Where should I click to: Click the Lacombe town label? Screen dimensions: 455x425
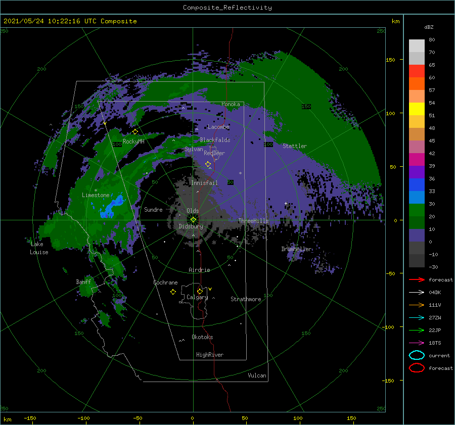tap(218, 127)
